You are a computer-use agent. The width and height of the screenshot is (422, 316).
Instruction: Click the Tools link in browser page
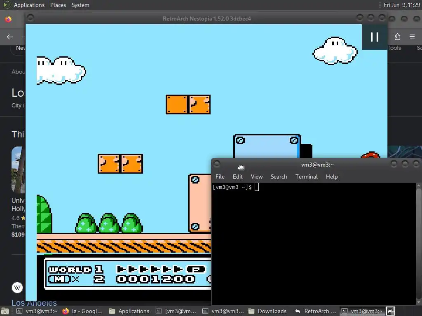click(x=394, y=48)
